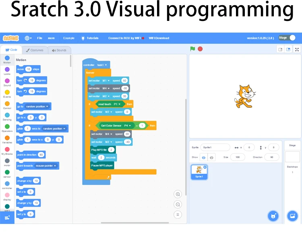The height and width of the screenshot is (234, 302).
Task: Zoom in on the workspace
Action: [x=178, y=194]
